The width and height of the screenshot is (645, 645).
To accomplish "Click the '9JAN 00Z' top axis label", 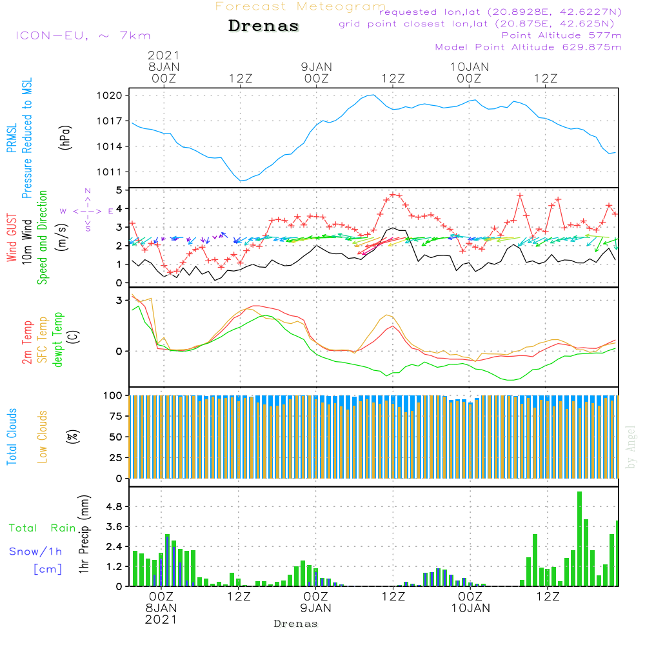I will pos(316,73).
